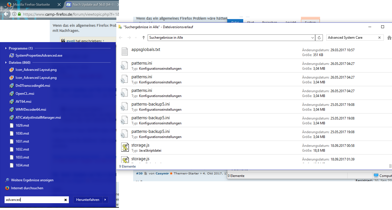Click 'Internet durchsuchen' in the start menu
Viewport: 392px width, 210px height.
(27, 188)
